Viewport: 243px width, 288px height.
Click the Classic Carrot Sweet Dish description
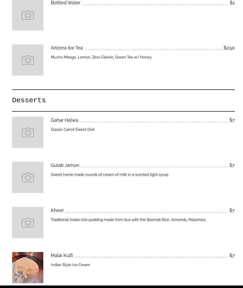(73, 130)
